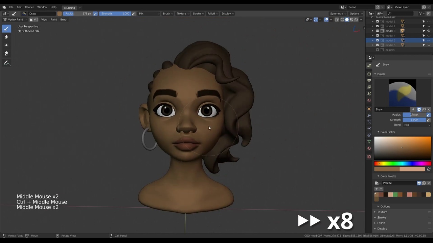The height and width of the screenshot is (243, 433).
Task: Switch to the Sculpting workspace tab
Action: tap(69, 7)
